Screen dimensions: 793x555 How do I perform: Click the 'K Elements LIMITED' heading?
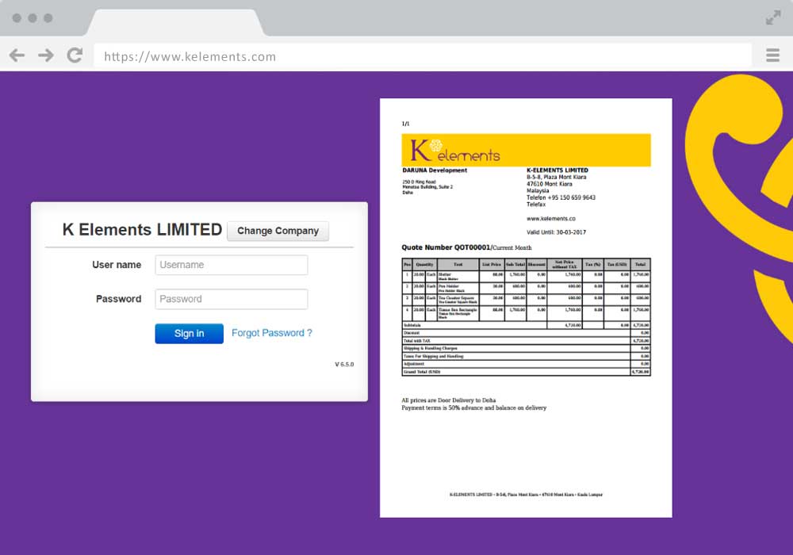click(142, 229)
